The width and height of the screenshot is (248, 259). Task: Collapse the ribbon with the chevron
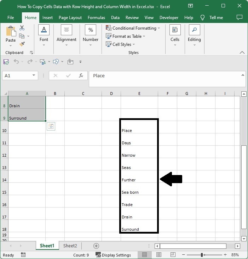point(242,52)
